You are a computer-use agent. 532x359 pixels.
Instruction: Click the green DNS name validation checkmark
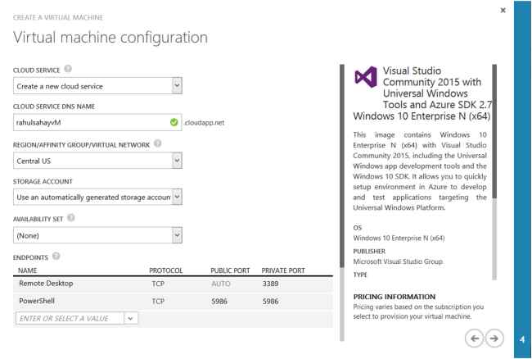(174, 122)
